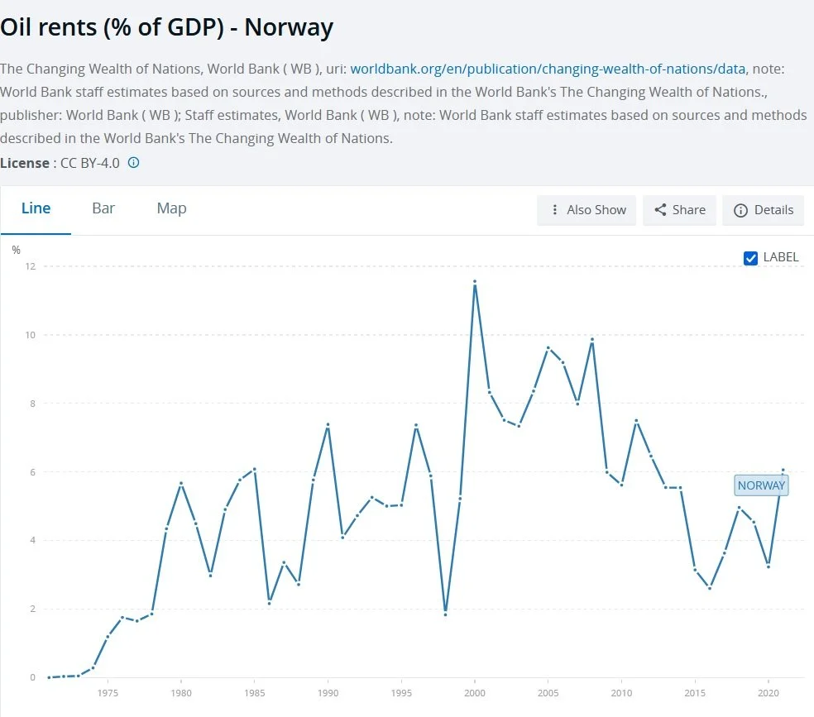Select the Line tab
Screen dimensions: 814x717
[x=36, y=208]
